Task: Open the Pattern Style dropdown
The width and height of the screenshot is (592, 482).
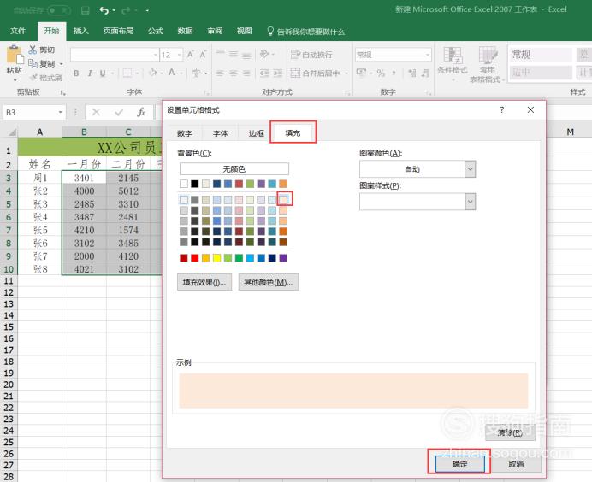Action: pos(470,202)
